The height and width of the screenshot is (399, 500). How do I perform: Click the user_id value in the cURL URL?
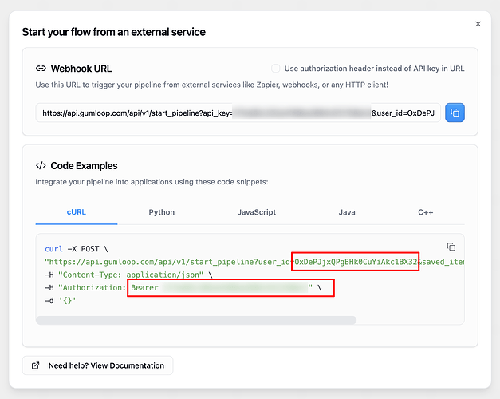pyautogui.click(x=356, y=261)
